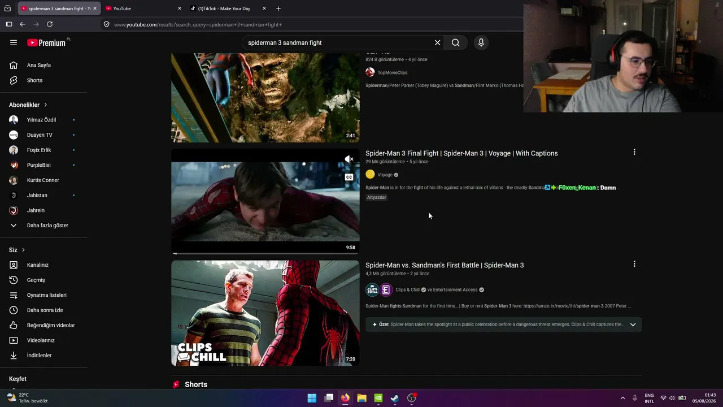Open Keşfet section heading
Screen dimensions: 723x407
pos(18,379)
